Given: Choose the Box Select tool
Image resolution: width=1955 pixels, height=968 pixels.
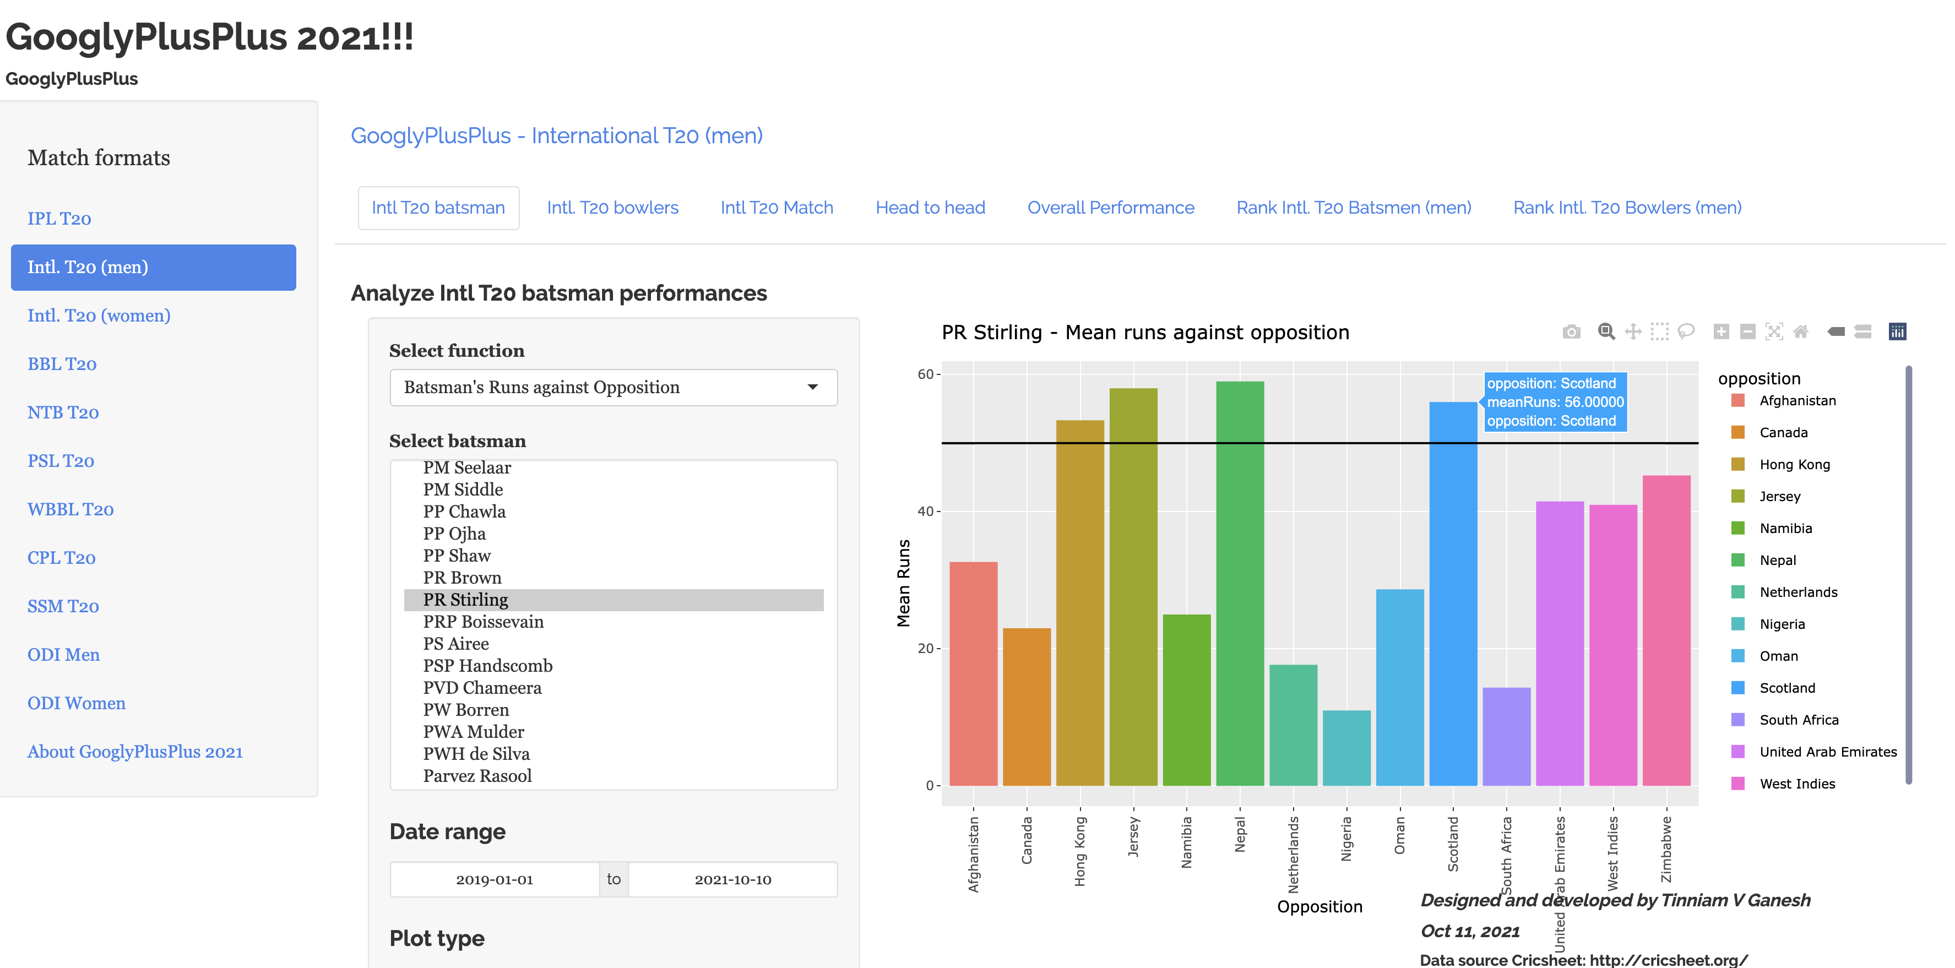Looking at the screenshot, I should pyautogui.click(x=1660, y=331).
